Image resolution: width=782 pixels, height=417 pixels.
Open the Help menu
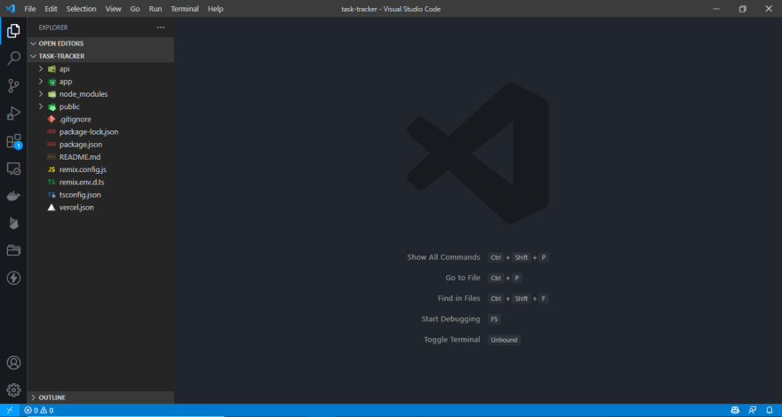click(215, 9)
